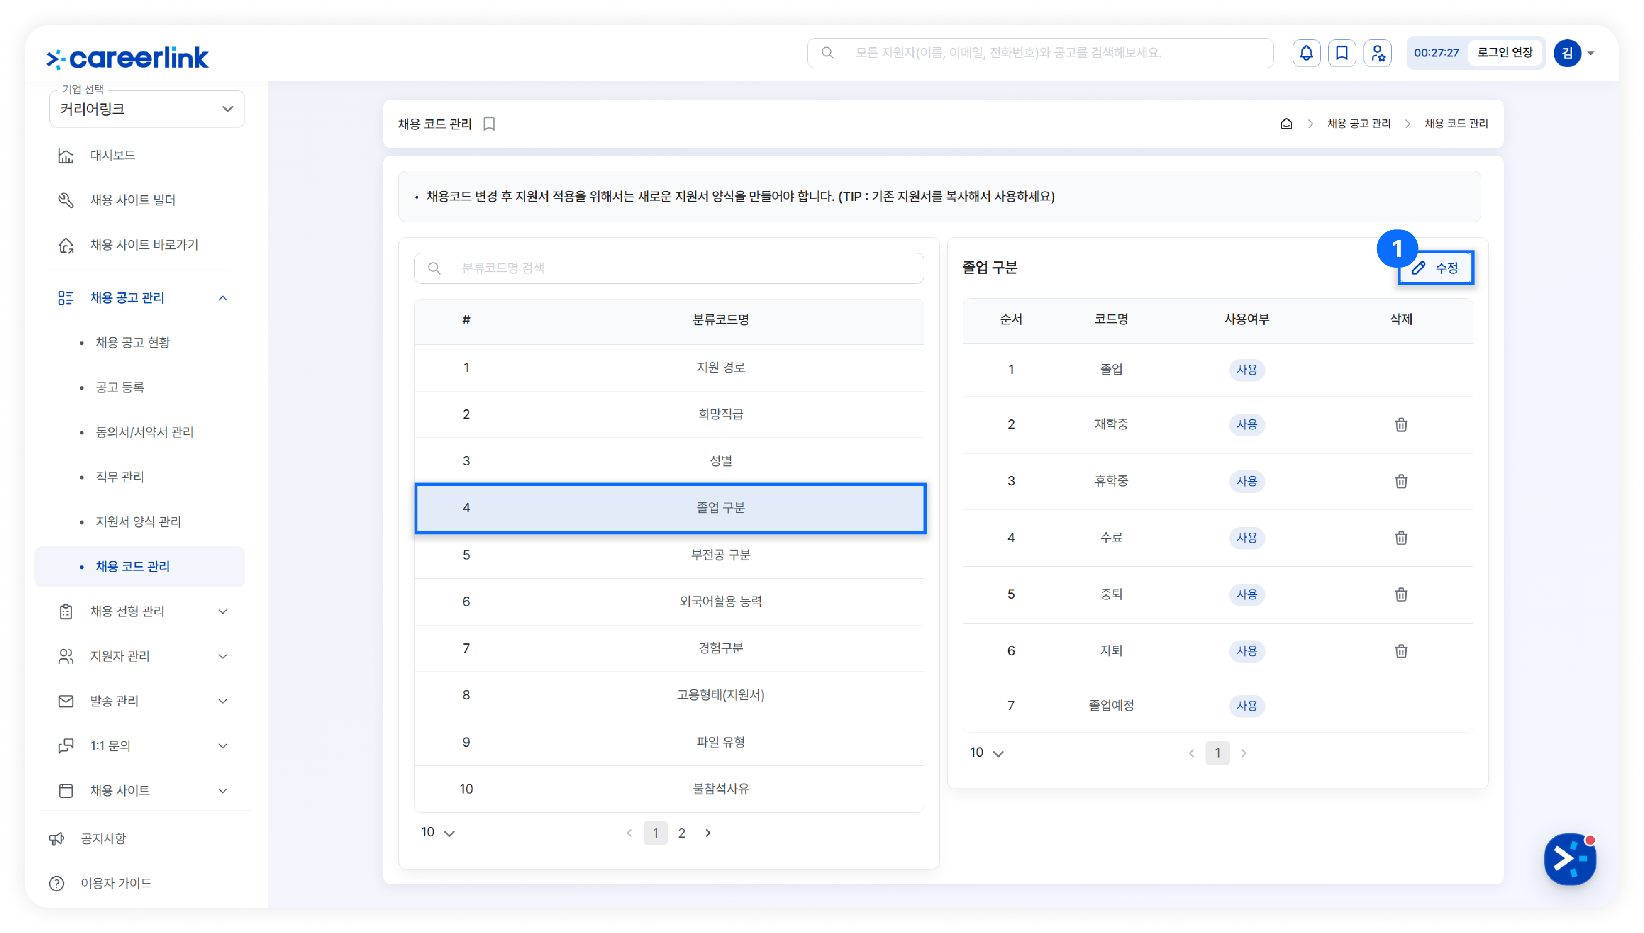The image size is (1644, 933).
Task: Delete the 자퇴 code row
Action: coord(1400,651)
